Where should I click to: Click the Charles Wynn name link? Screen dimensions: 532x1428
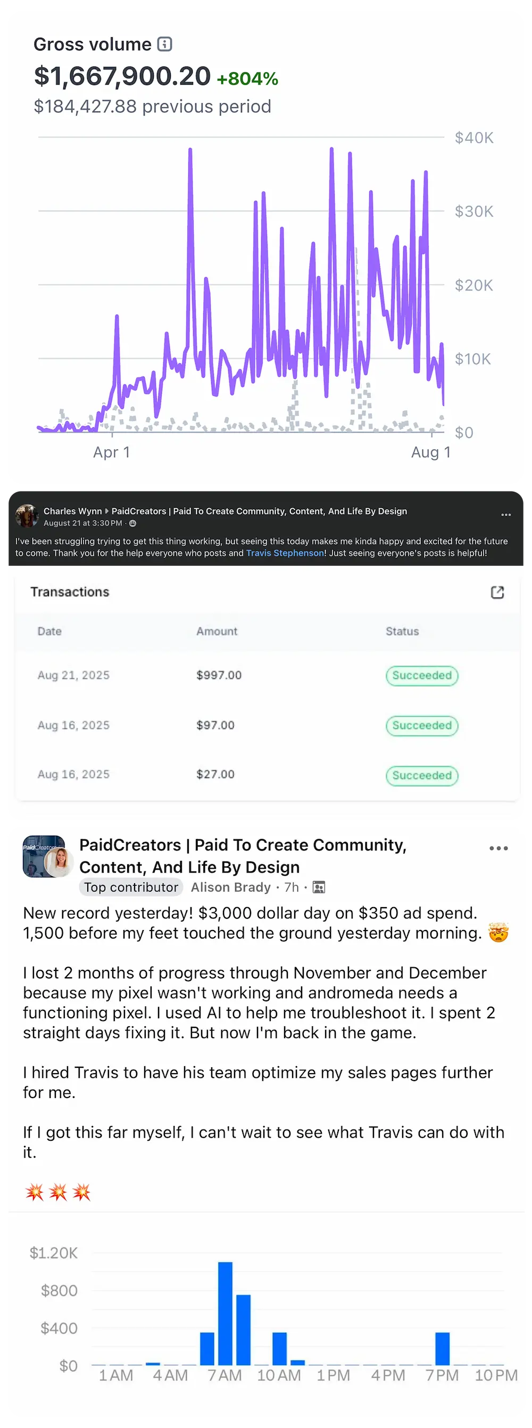72,511
